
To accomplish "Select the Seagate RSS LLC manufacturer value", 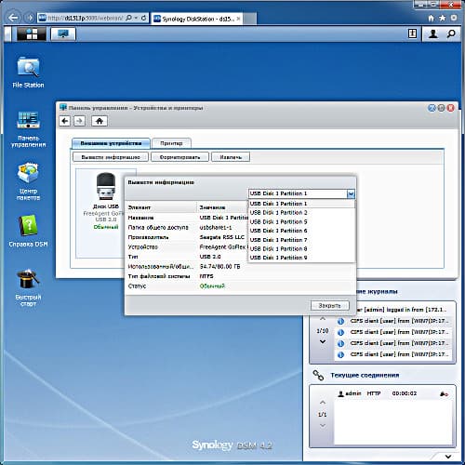I will click(x=222, y=237).
